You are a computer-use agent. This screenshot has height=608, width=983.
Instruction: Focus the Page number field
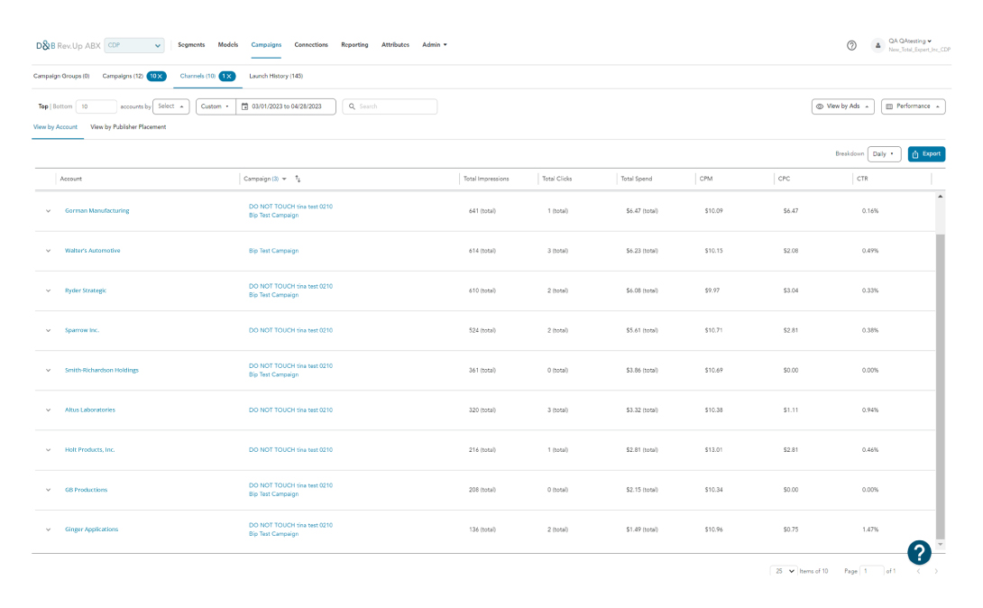pyautogui.click(x=872, y=571)
